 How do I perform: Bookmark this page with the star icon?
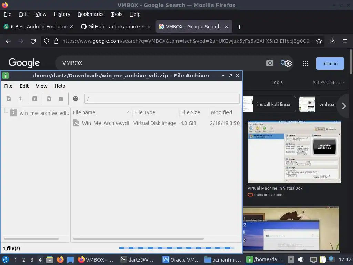pyautogui.click(x=319, y=41)
